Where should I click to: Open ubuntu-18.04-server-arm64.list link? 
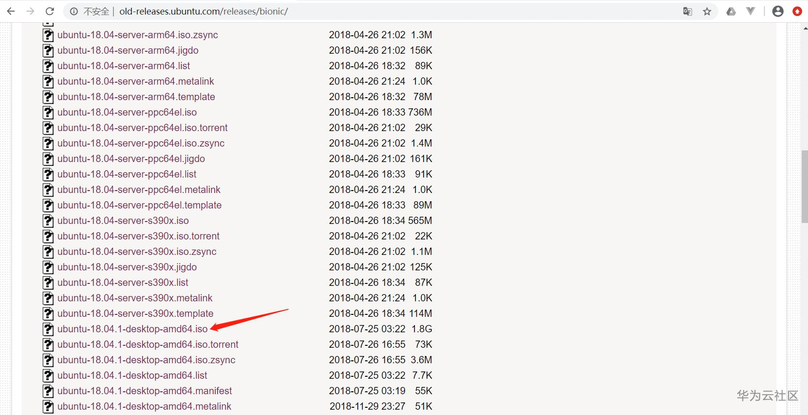[124, 66]
